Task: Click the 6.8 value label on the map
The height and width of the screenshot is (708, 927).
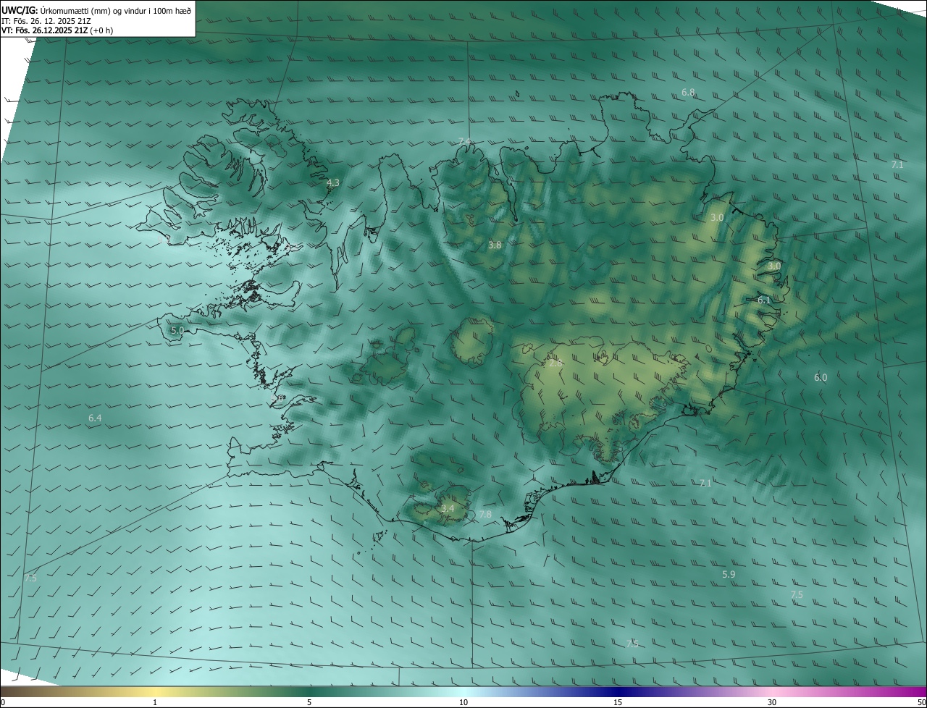Action: [x=688, y=93]
